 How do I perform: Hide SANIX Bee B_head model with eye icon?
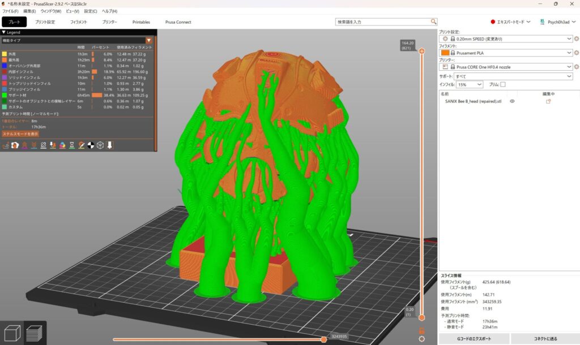click(x=512, y=101)
